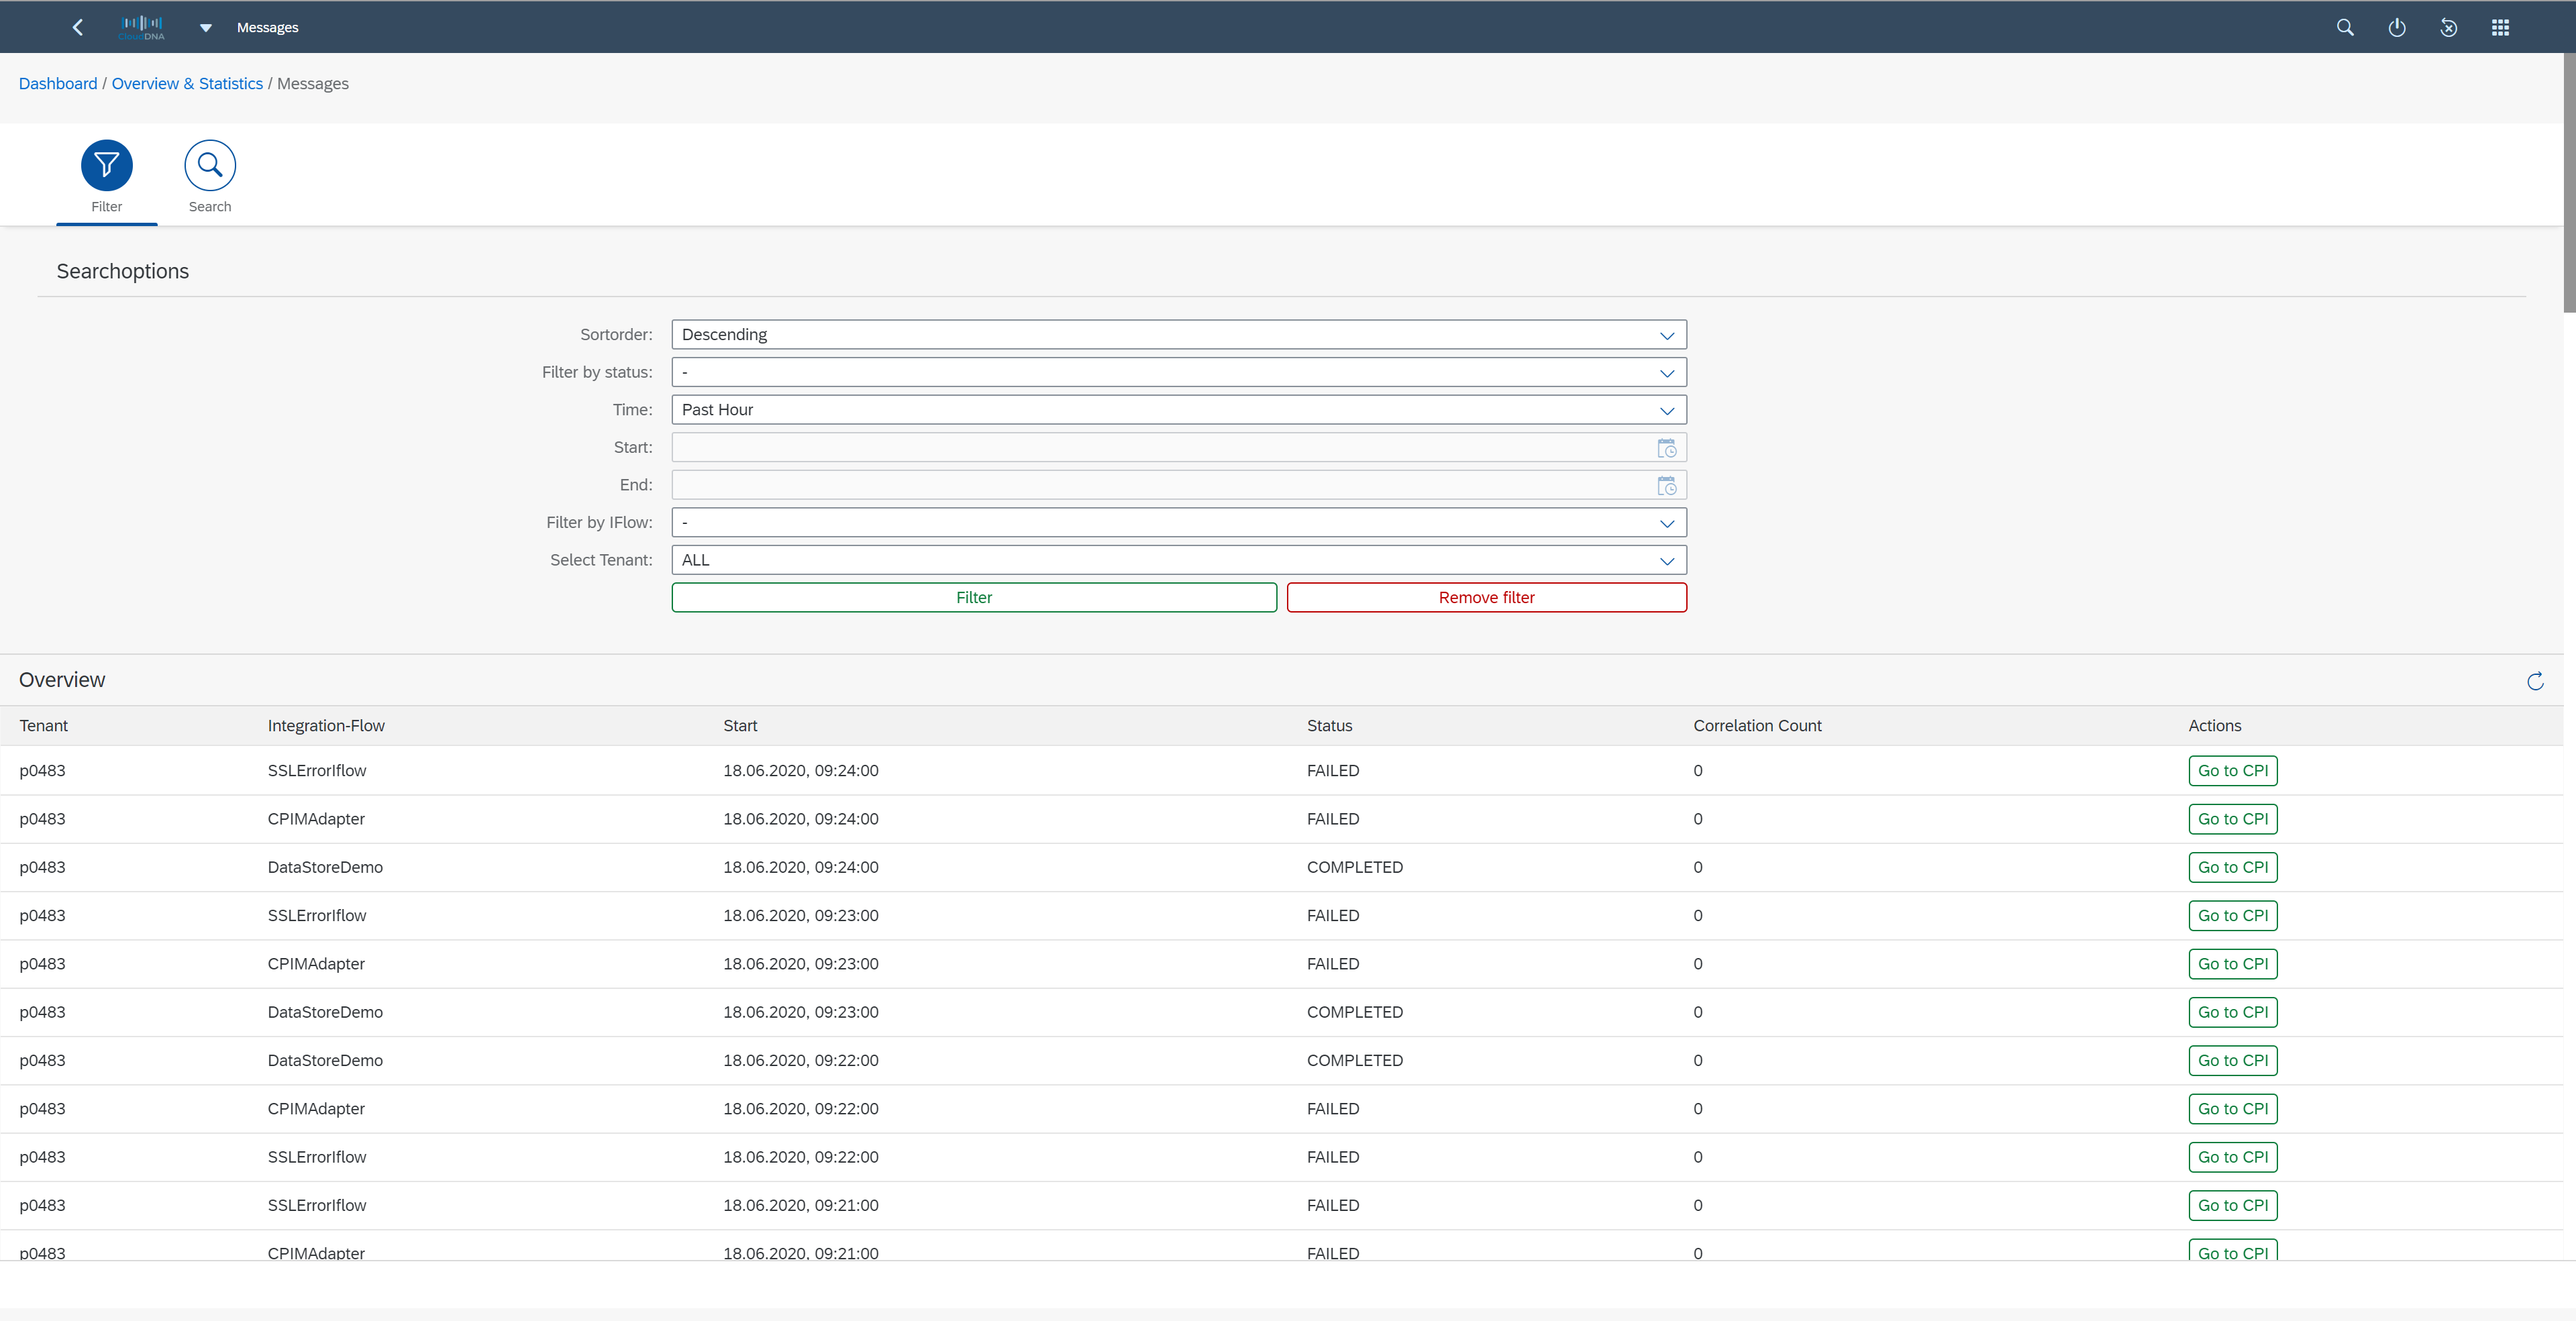Open the Start date calendar picker
Viewport: 2576px width, 1321px height.
click(1666, 448)
